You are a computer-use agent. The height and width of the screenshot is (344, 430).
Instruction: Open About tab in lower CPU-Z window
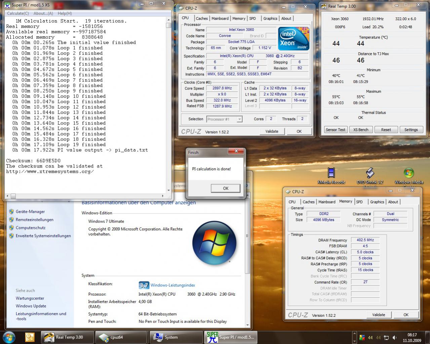[393, 202]
